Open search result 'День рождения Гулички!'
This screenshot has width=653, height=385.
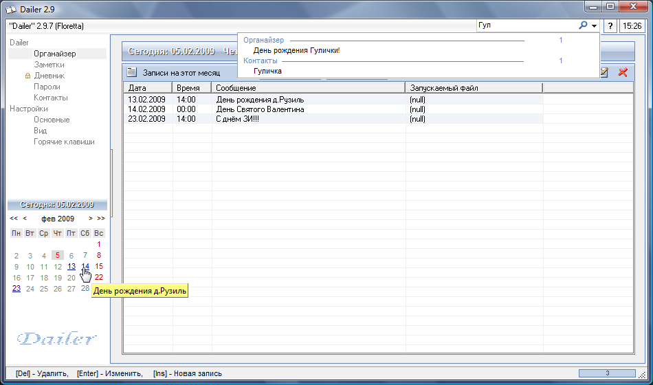(296, 50)
